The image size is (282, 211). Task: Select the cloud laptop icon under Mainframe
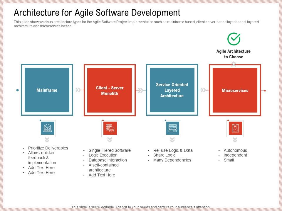tap(47, 128)
